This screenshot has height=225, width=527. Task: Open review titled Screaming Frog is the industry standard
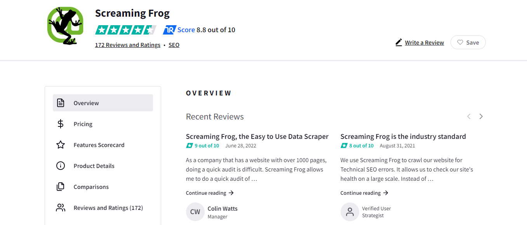(403, 137)
